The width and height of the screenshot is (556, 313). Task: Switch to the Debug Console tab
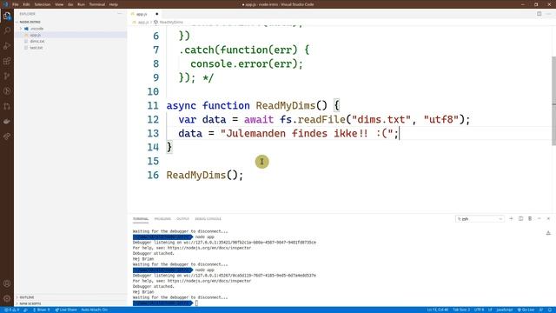click(x=208, y=219)
